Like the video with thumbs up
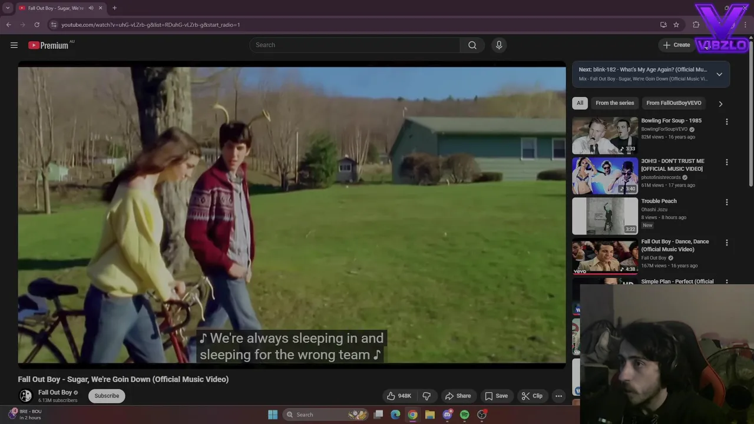Screen dimensions: 754x424 399,396
